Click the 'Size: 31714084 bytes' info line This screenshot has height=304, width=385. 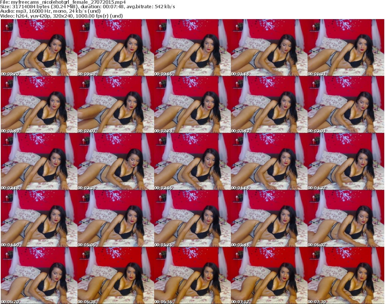coord(87,7)
